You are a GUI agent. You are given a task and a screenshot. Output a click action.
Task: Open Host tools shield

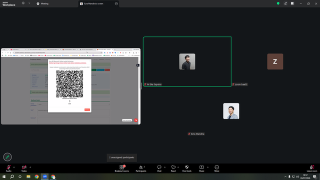point(186,168)
